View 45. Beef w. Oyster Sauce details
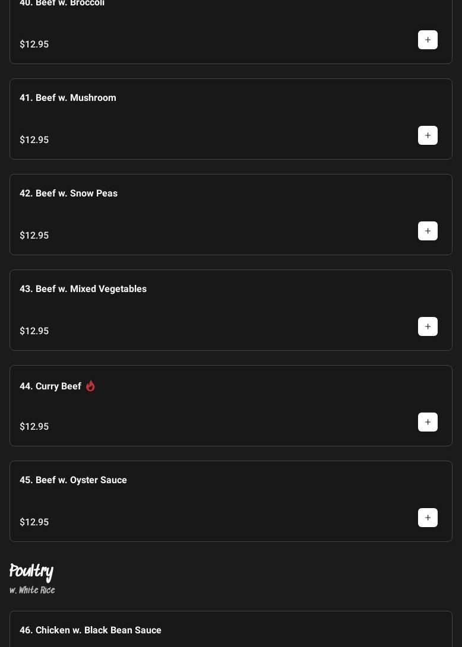The image size is (462, 647). 73,480
